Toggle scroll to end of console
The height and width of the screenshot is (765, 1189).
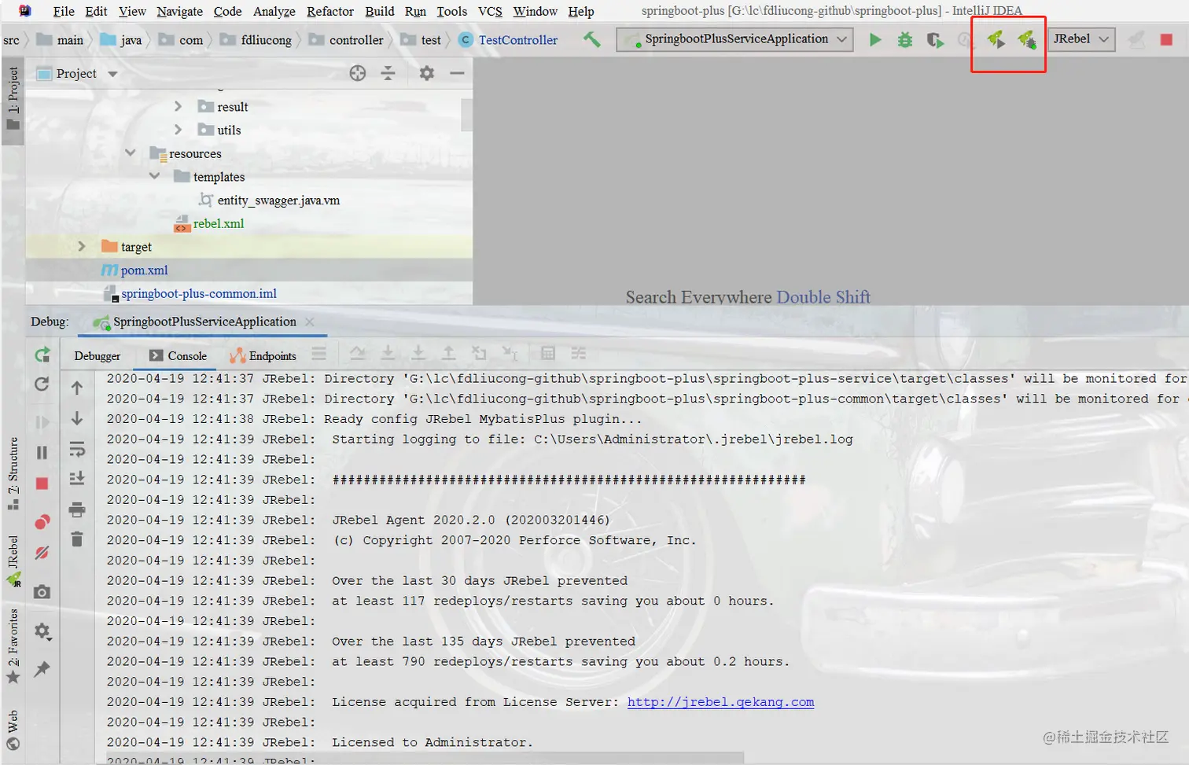click(x=77, y=478)
